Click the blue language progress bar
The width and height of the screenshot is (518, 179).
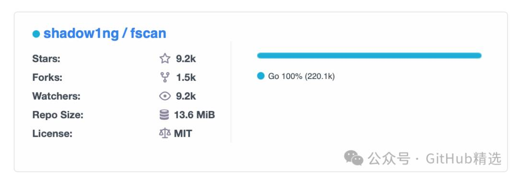369,56
